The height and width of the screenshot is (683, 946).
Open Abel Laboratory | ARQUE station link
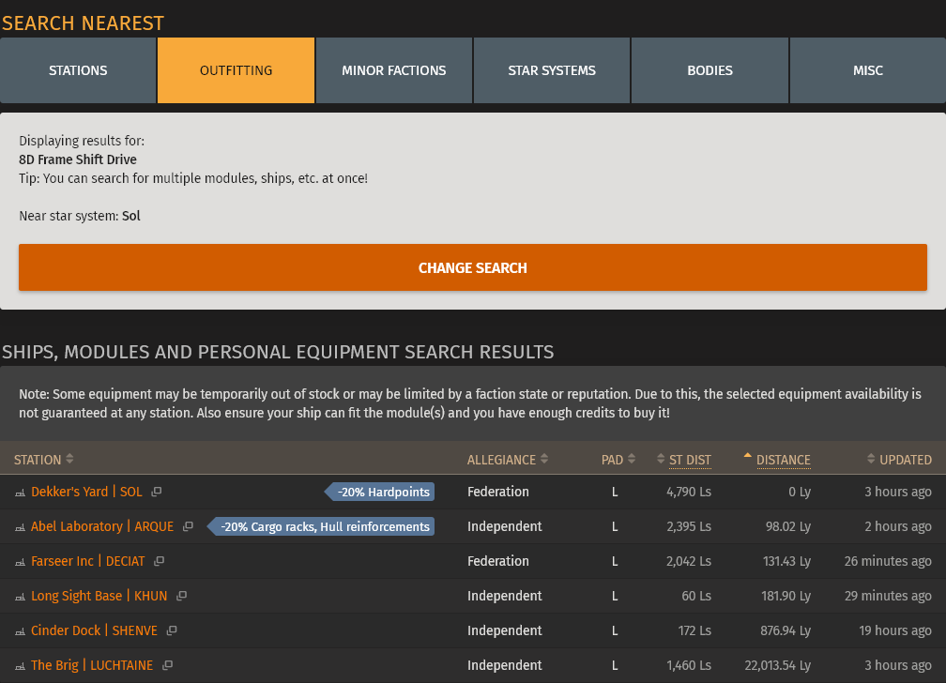pos(102,526)
